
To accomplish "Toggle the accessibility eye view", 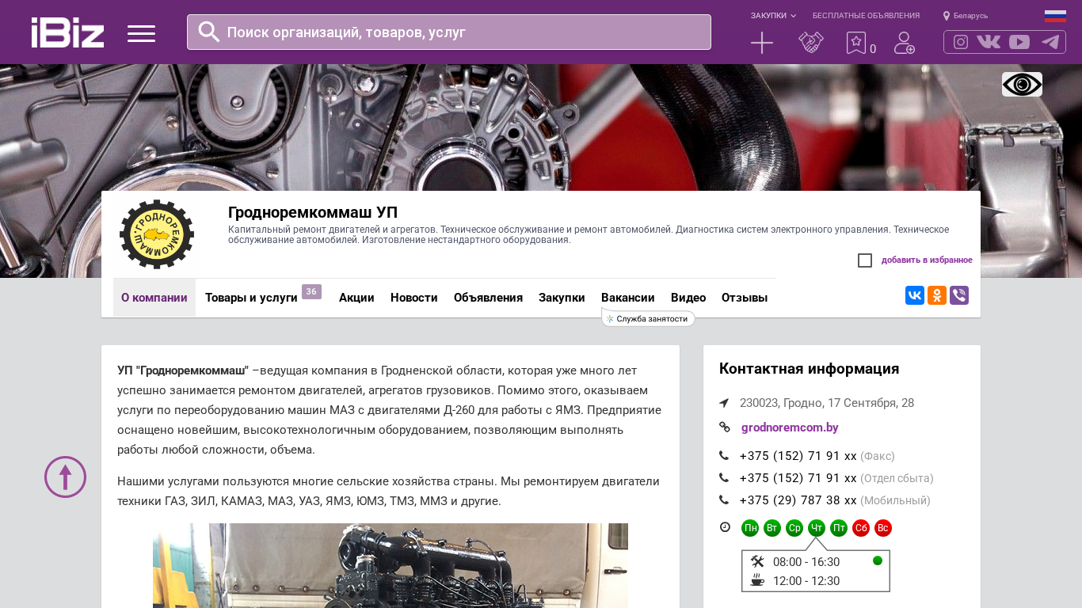I will pos(1022,84).
